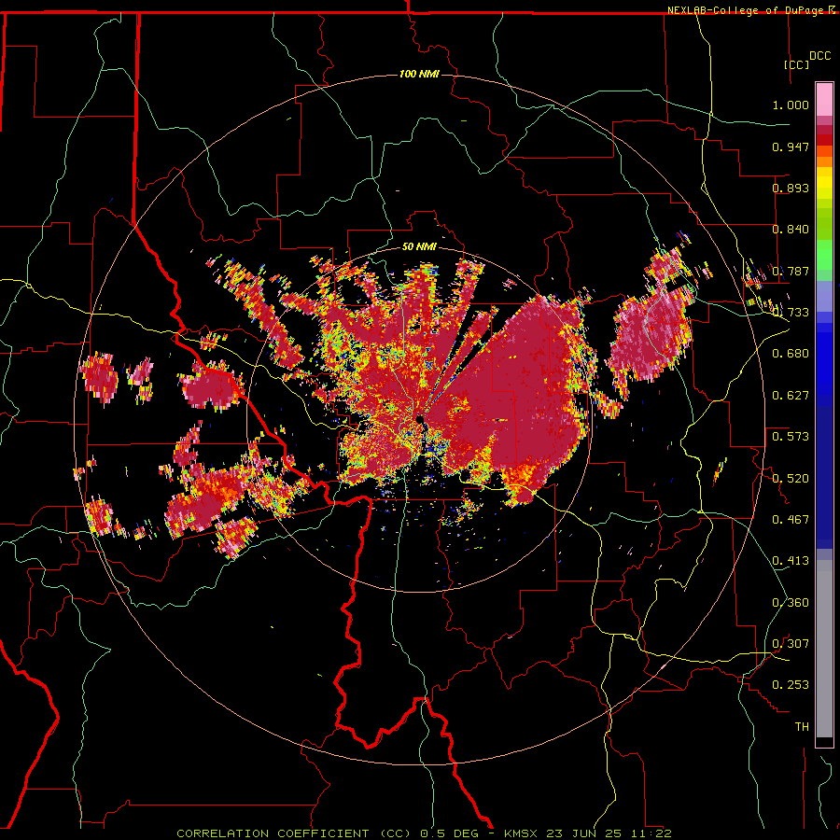
Task: Click the 0.680 scale value
Action: coord(791,354)
